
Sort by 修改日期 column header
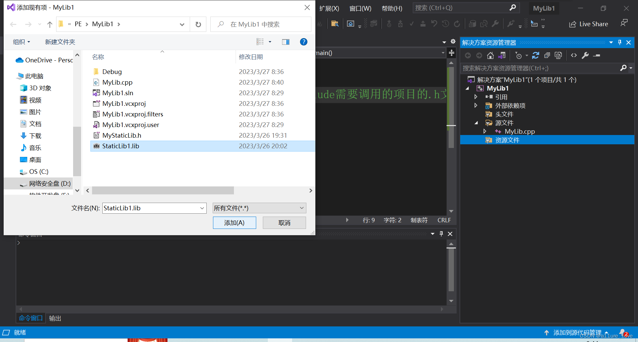click(251, 57)
